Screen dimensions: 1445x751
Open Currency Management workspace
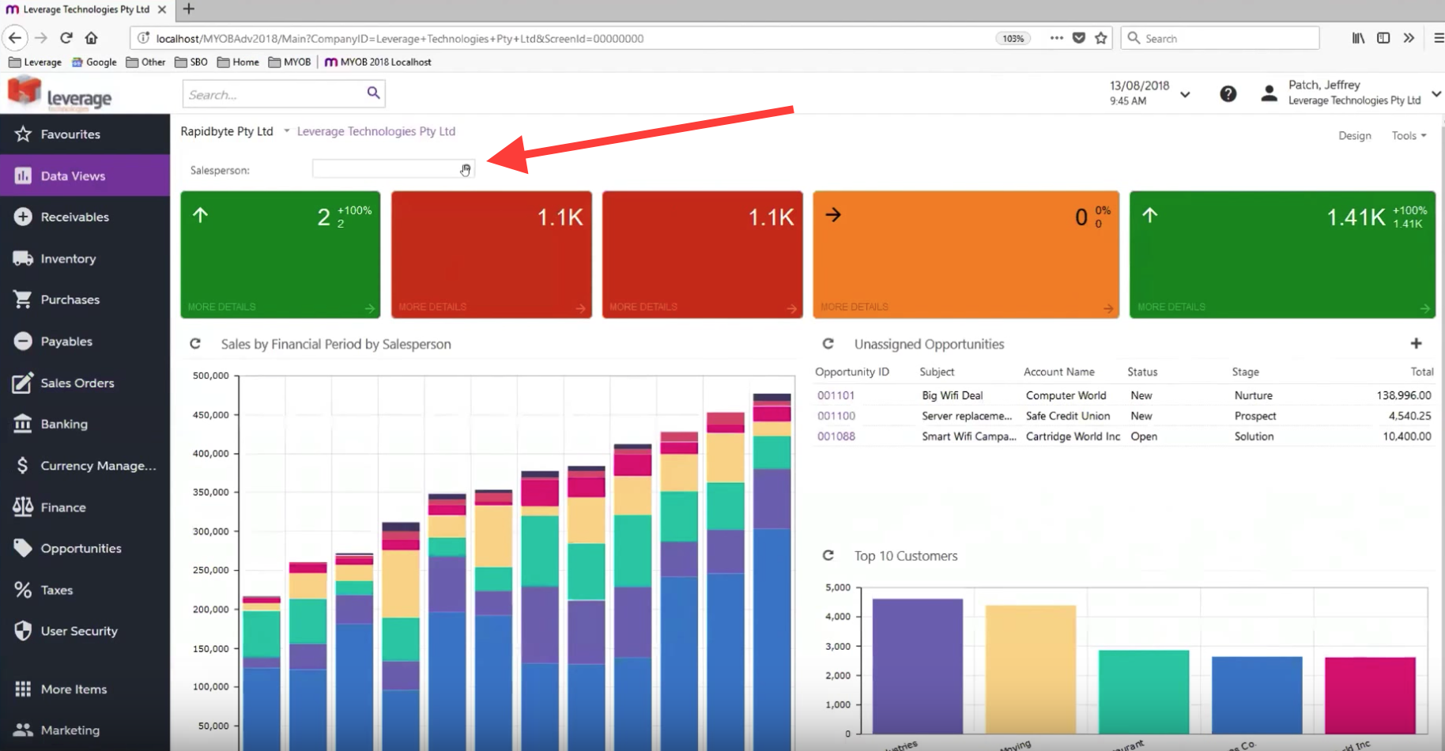coord(98,466)
